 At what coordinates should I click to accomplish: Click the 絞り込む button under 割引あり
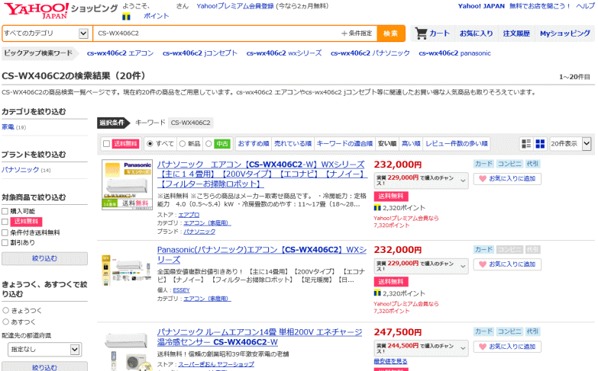[44, 258]
